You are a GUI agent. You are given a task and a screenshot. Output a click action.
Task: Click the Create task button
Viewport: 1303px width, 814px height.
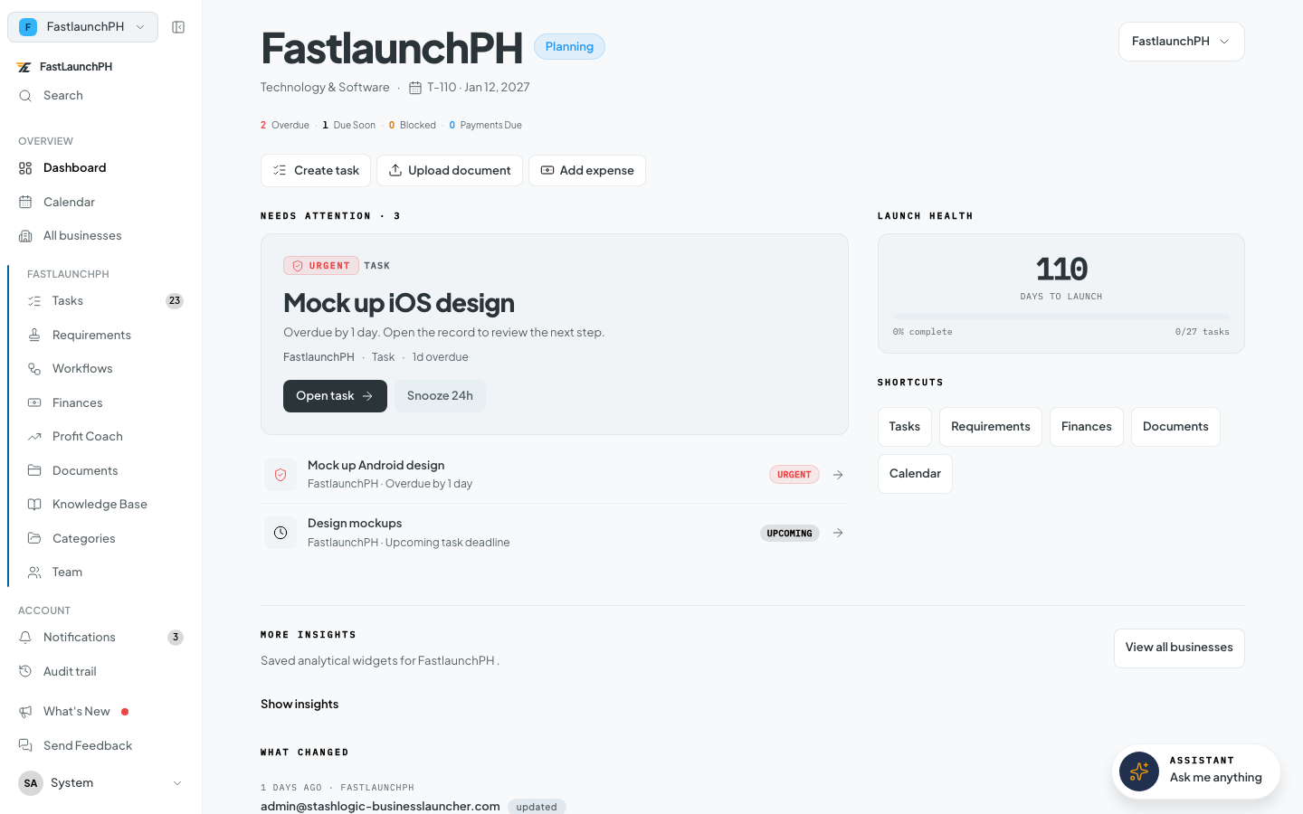pyautogui.click(x=316, y=170)
